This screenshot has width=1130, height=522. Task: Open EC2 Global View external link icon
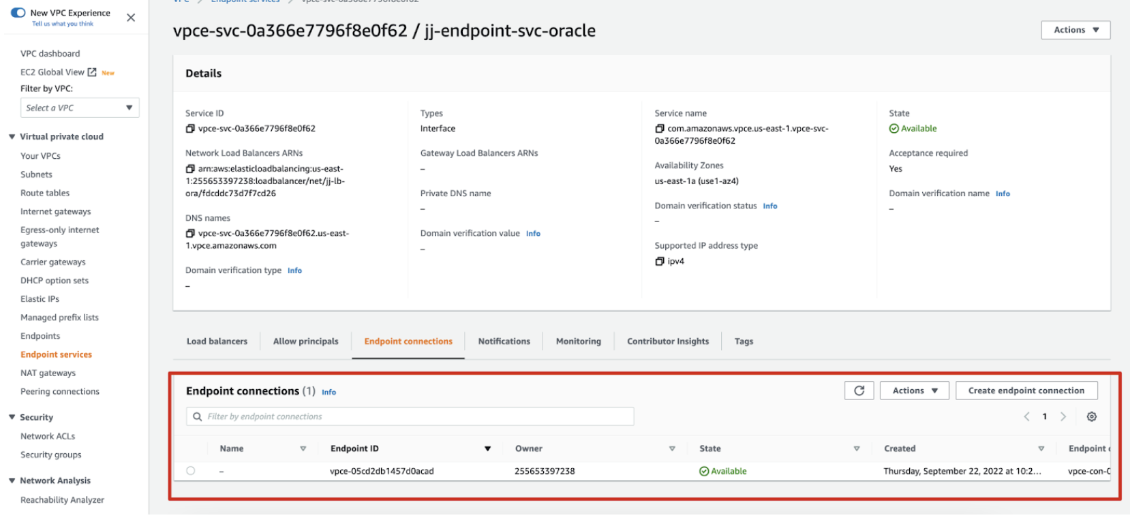tap(92, 72)
